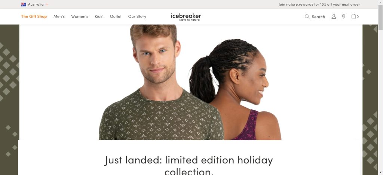383x175 pixels.
Task: Open the Outlet navigation menu
Action: coord(116,16)
